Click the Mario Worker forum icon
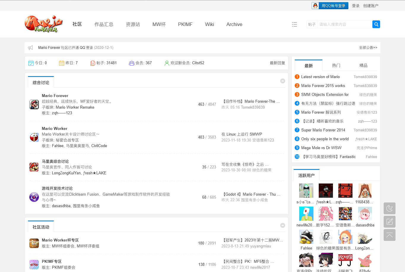This screenshot has height=272, width=405. click(34, 137)
